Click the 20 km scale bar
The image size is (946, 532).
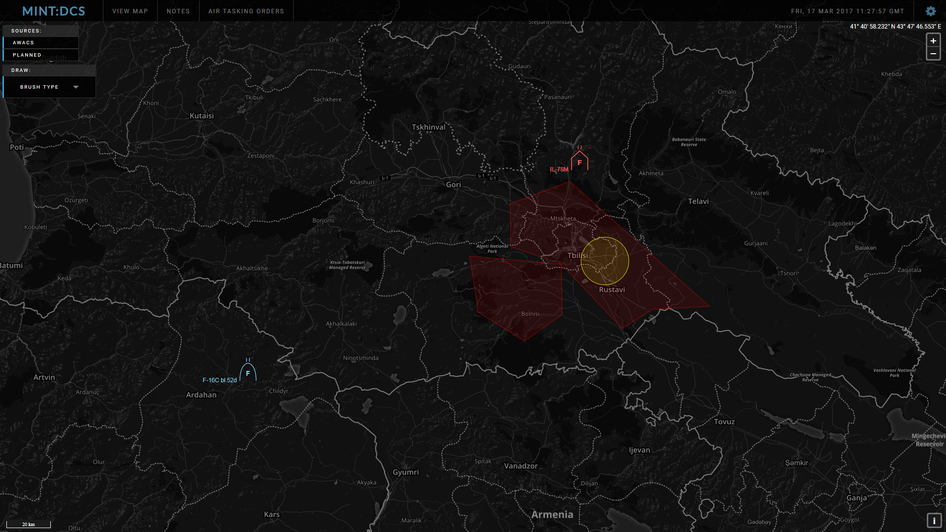tap(29, 524)
